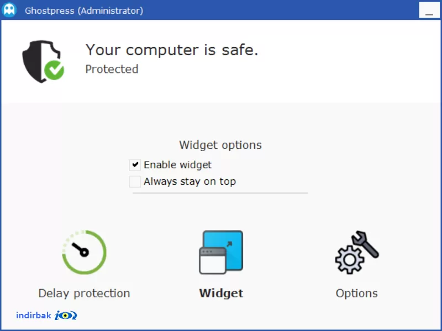Viewport: 442px width, 331px height.
Task: Open the Options text label
Action: (x=356, y=293)
